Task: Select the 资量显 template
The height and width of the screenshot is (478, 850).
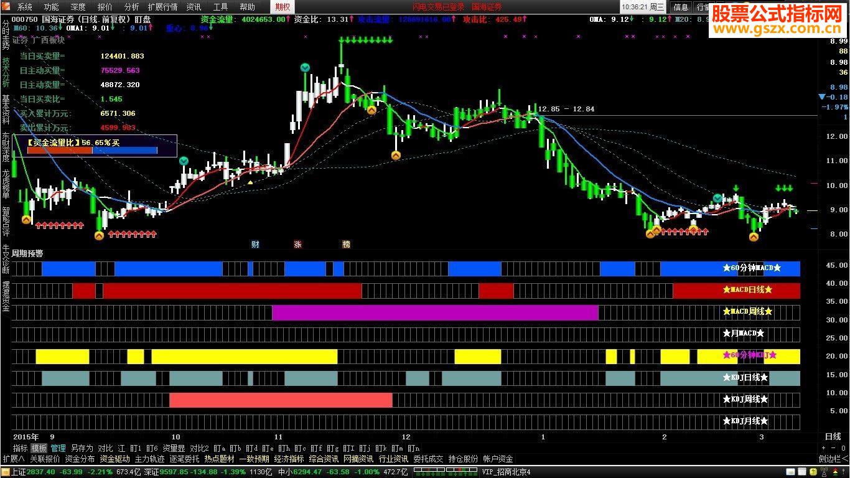Action: pyautogui.click(x=174, y=448)
